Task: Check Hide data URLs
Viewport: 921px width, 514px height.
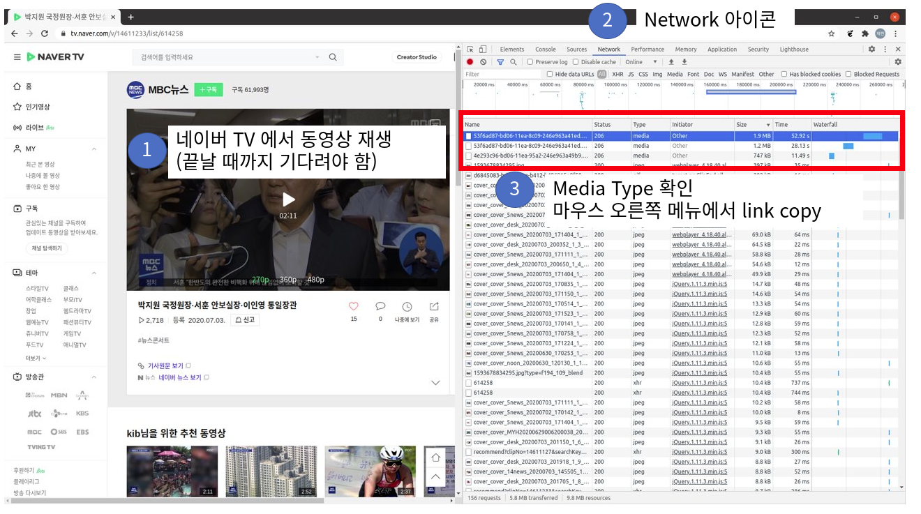Action: click(x=550, y=74)
